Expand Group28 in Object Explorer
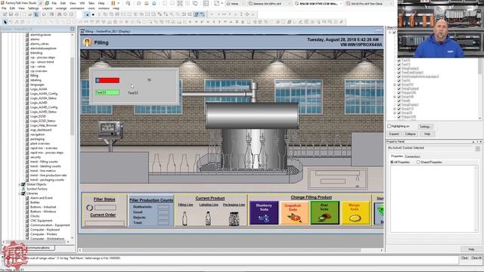The height and width of the screenshot is (272, 484). click(395, 113)
